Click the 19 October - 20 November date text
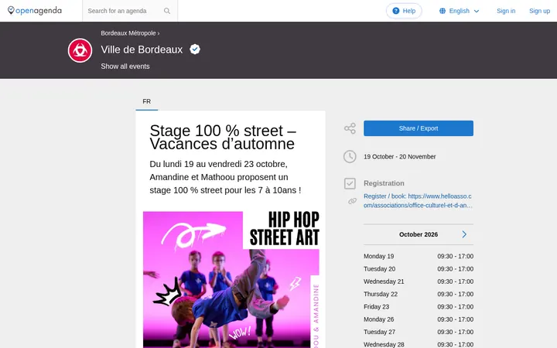The width and height of the screenshot is (557, 348). click(x=399, y=156)
